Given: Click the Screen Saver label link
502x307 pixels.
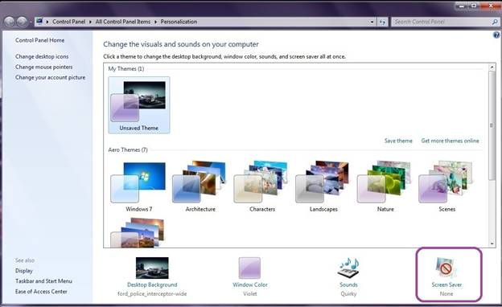Looking at the screenshot, I should click(446, 284).
